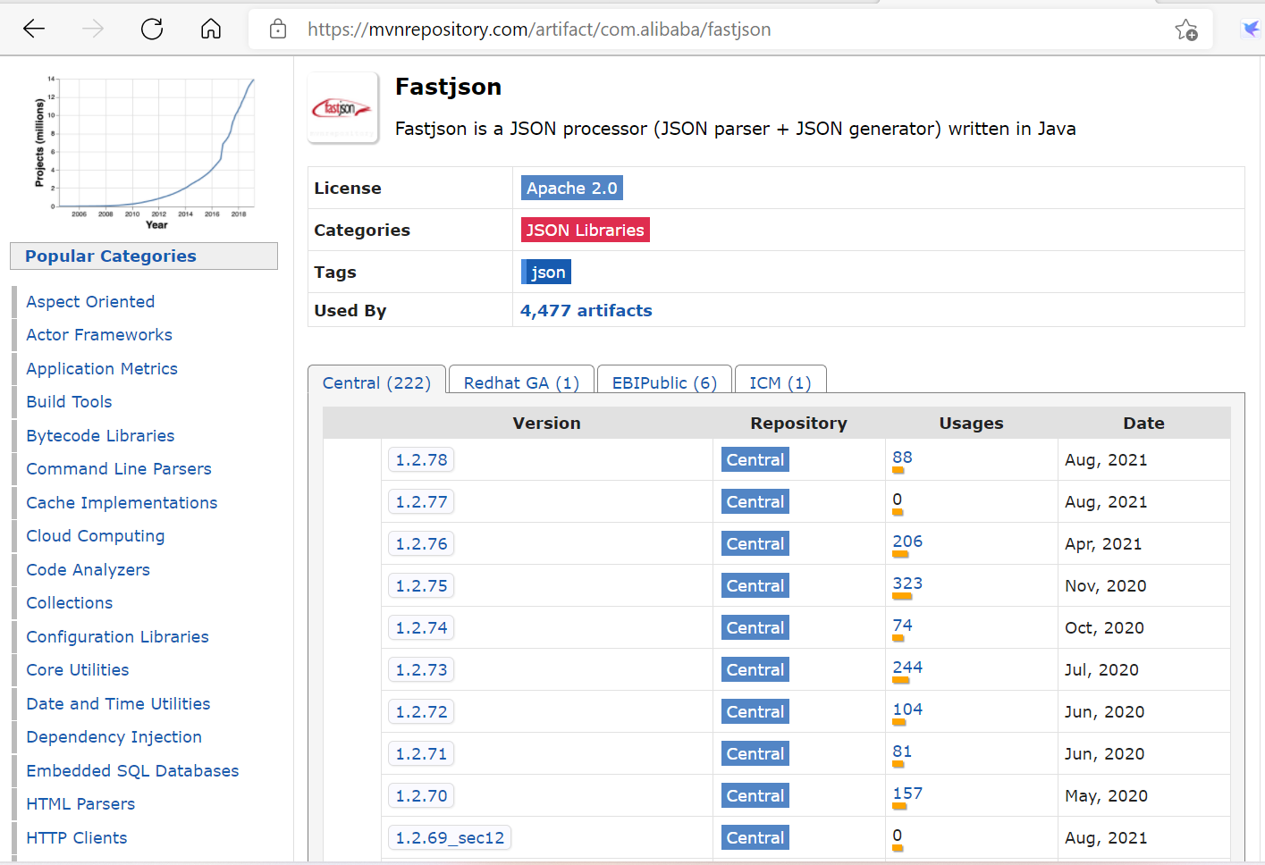This screenshot has width=1265, height=865.
Task: Open the 4,477 artifacts link
Action: 586,310
